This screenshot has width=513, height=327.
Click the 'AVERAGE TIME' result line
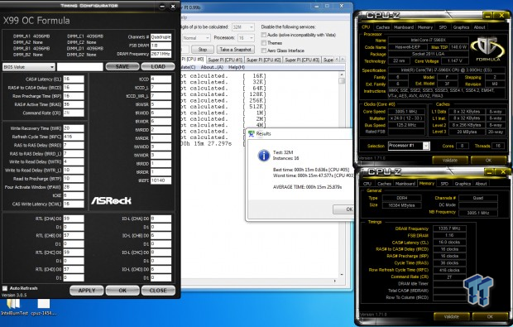(x=307, y=187)
